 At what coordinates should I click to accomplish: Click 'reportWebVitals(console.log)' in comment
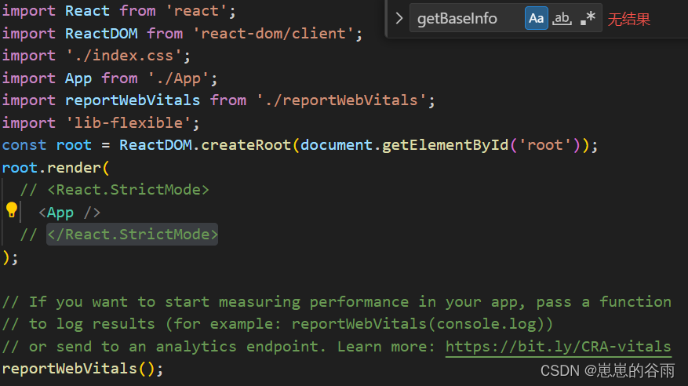point(417,324)
